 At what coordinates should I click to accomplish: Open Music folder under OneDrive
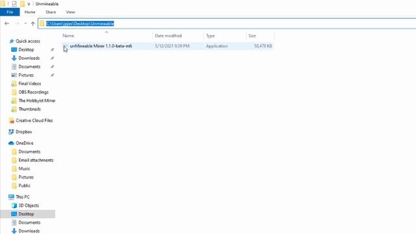[x=24, y=168]
